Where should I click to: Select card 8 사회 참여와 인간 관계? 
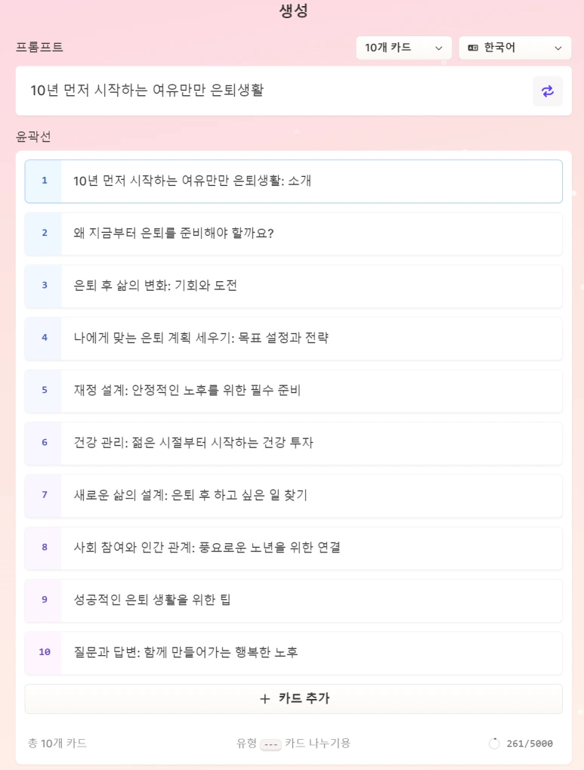[x=294, y=548]
